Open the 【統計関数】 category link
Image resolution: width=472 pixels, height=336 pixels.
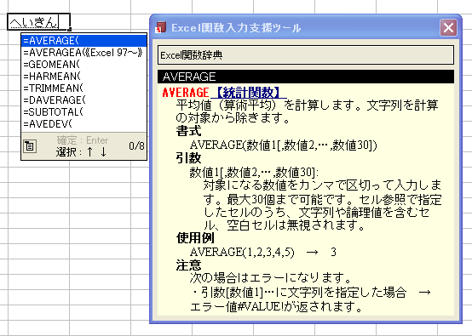pos(249,93)
